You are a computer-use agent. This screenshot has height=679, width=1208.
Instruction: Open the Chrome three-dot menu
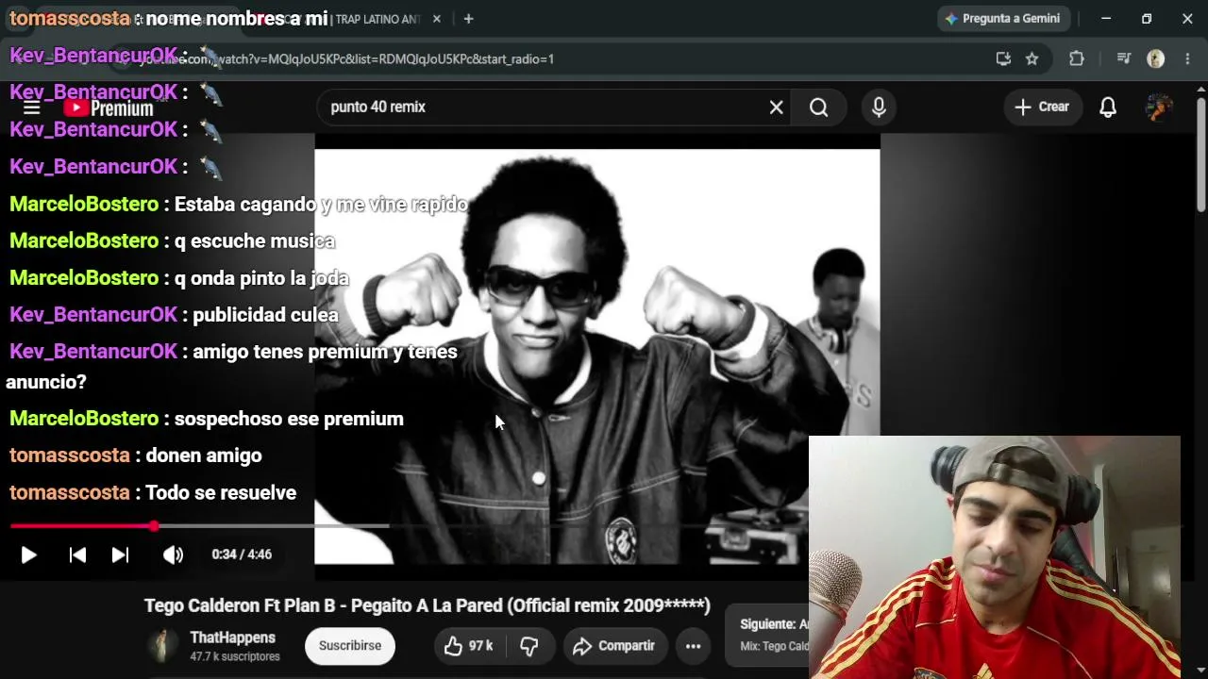(x=1188, y=58)
